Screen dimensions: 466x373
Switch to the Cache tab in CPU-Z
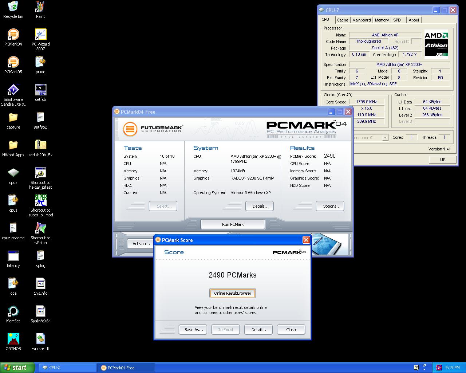tap(342, 20)
